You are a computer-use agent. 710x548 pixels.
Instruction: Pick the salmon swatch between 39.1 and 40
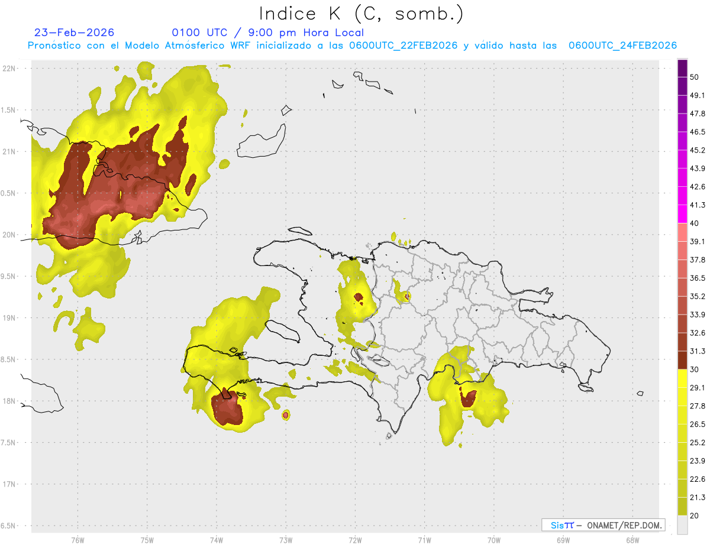(682, 232)
